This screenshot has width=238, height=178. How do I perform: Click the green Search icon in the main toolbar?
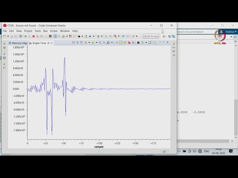point(123,36)
